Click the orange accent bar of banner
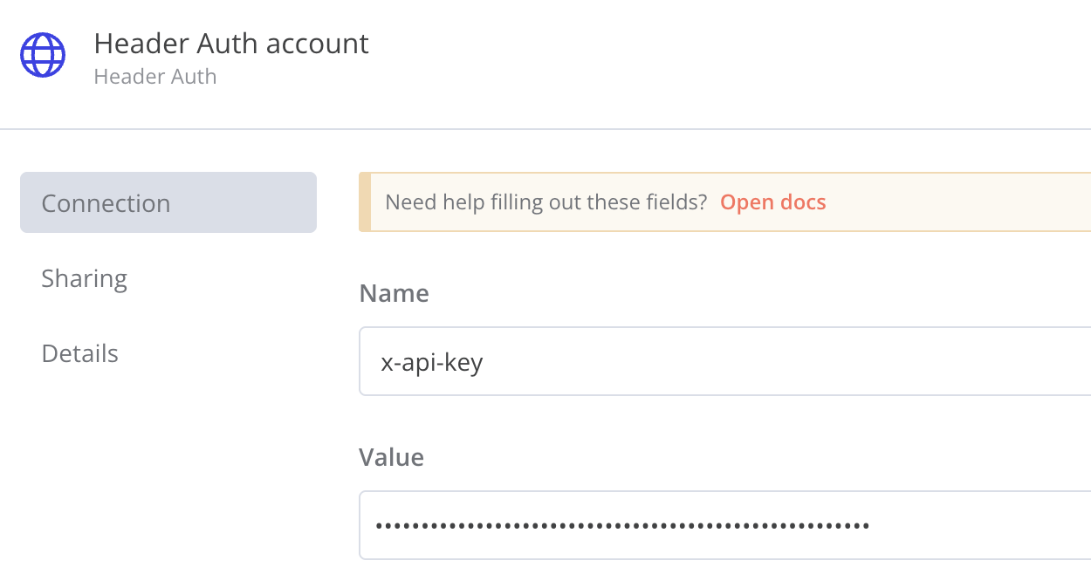The height and width of the screenshot is (581, 1091). coord(365,202)
